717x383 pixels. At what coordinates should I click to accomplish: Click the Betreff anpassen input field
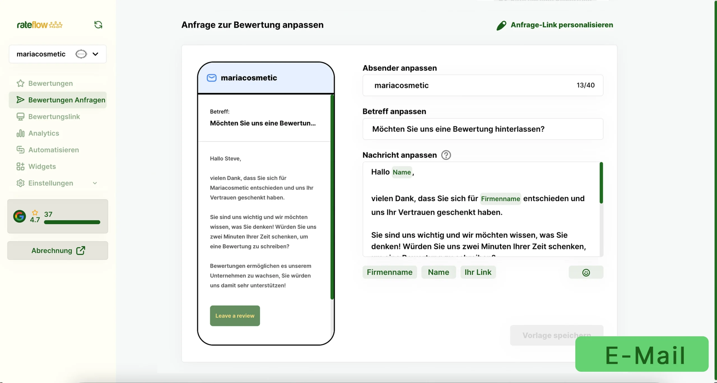[482, 129]
